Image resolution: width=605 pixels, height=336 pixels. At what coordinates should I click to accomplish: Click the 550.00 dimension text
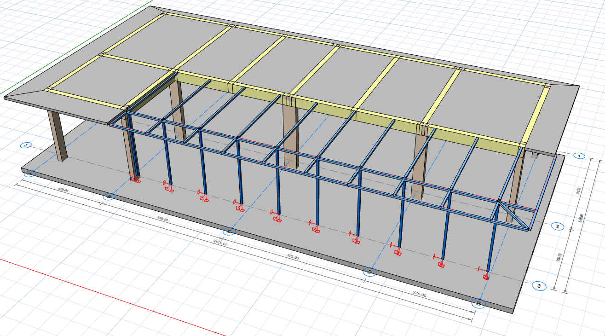pyautogui.click(x=63, y=190)
